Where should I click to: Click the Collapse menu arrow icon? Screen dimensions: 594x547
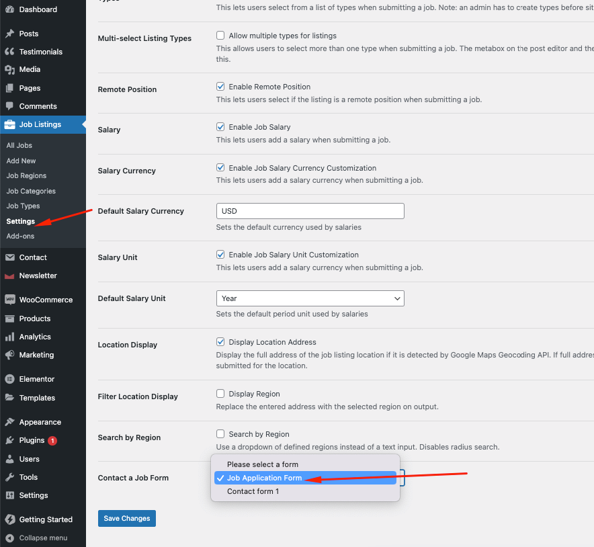click(10, 538)
